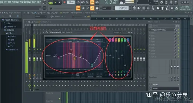The height and width of the screenshot is (103, 193).
Task: Open the EQ plugin window arrow menu
Action: pos(44,32)
